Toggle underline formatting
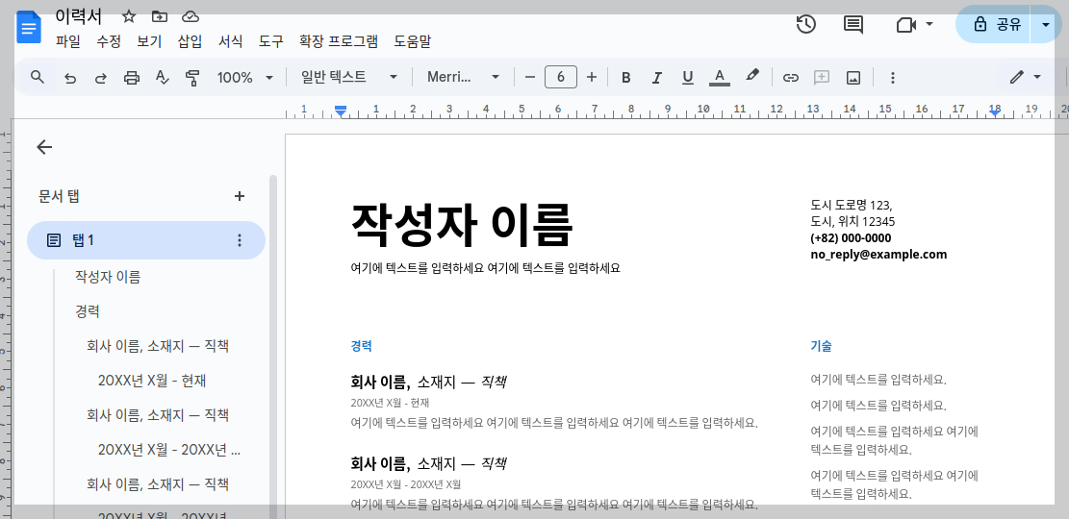This screenshot has height=519, width=1069. [687, 78]
